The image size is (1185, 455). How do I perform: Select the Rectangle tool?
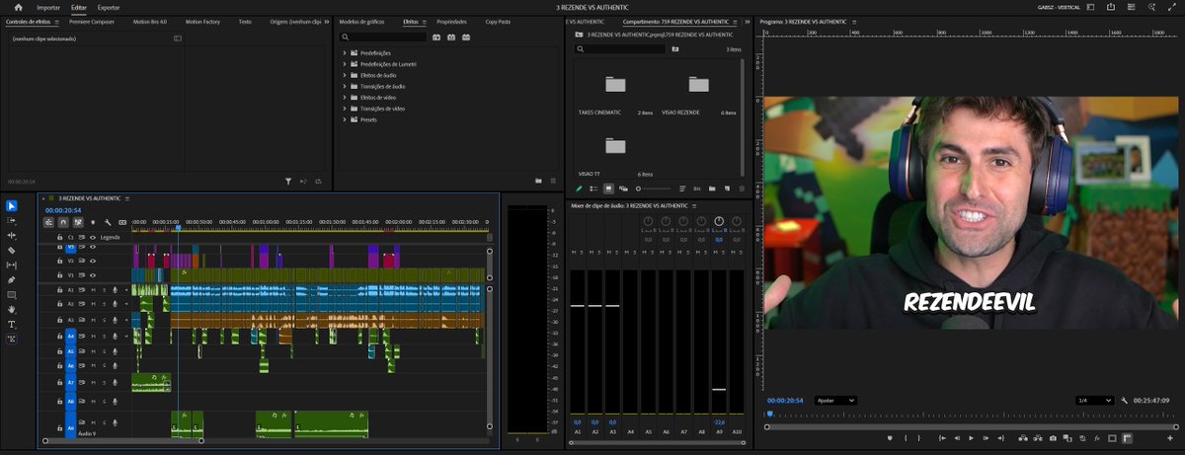coord(12,295)
